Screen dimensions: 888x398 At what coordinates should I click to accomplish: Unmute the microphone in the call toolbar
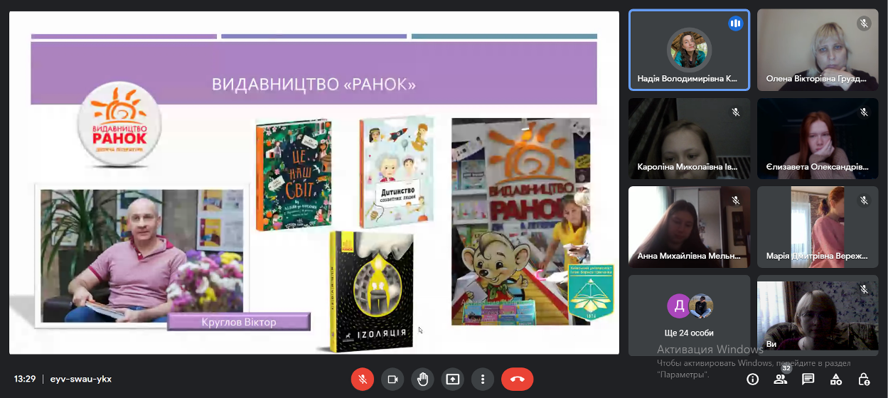(362, 379)
